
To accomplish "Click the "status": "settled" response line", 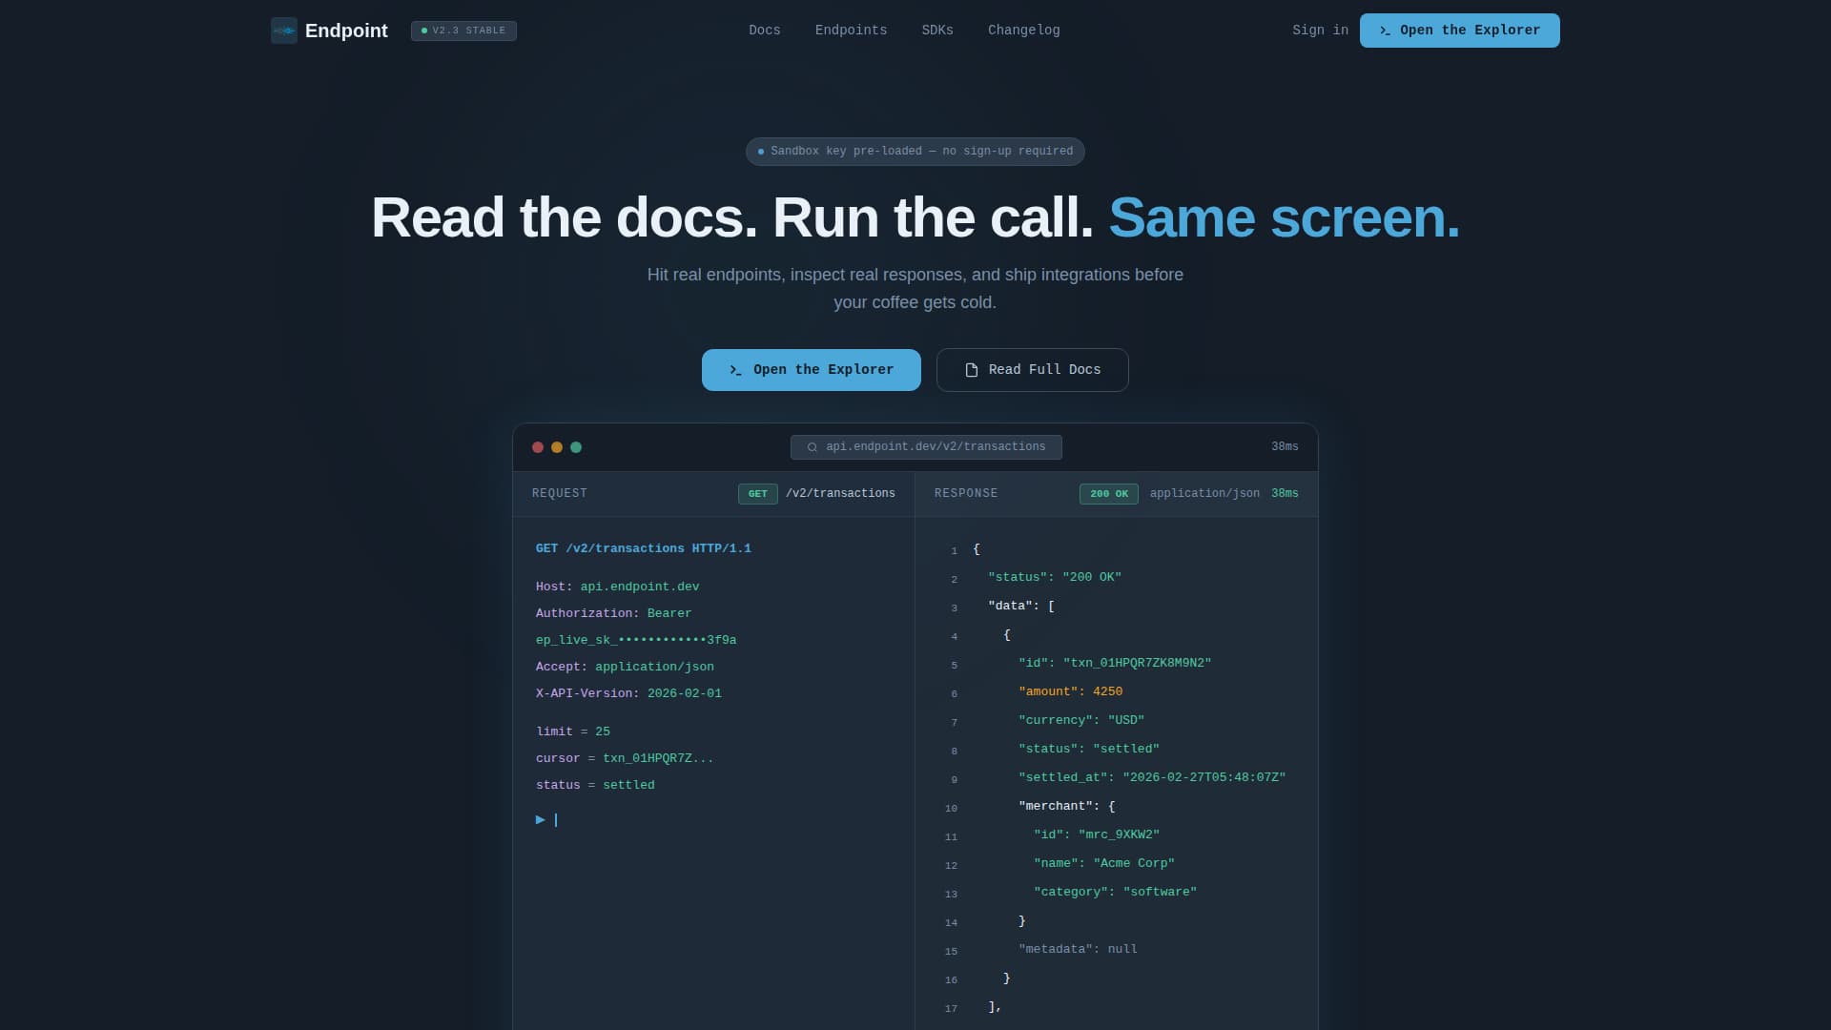I will click(1089, 750).
